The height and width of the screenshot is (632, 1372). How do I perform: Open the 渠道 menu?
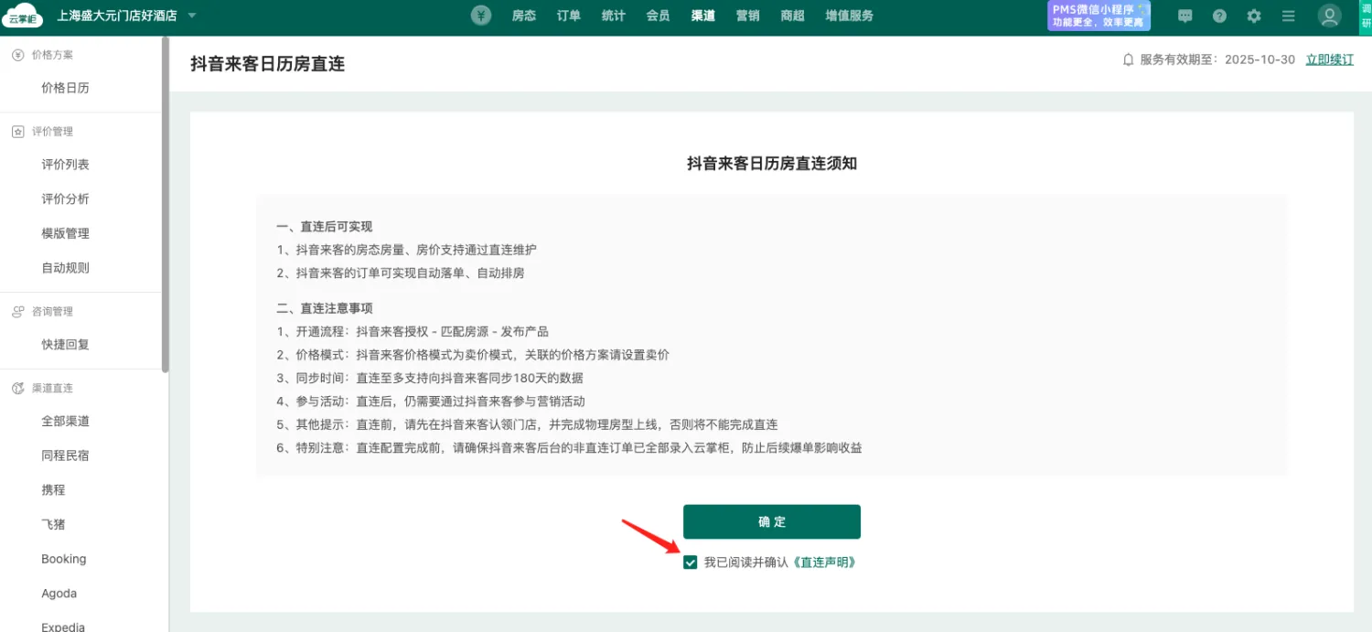coord(703,16)
